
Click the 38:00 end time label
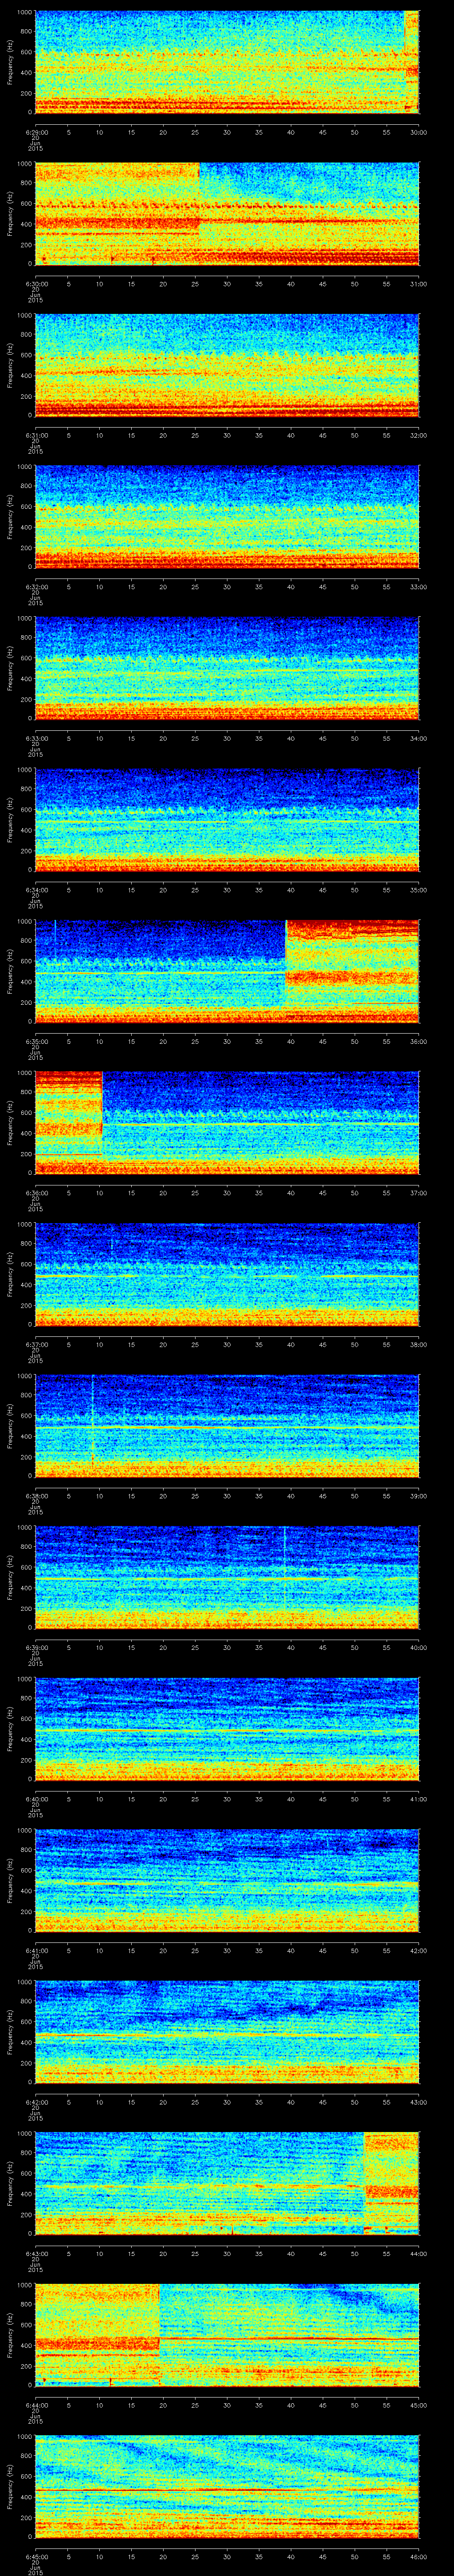point(419,1344)
